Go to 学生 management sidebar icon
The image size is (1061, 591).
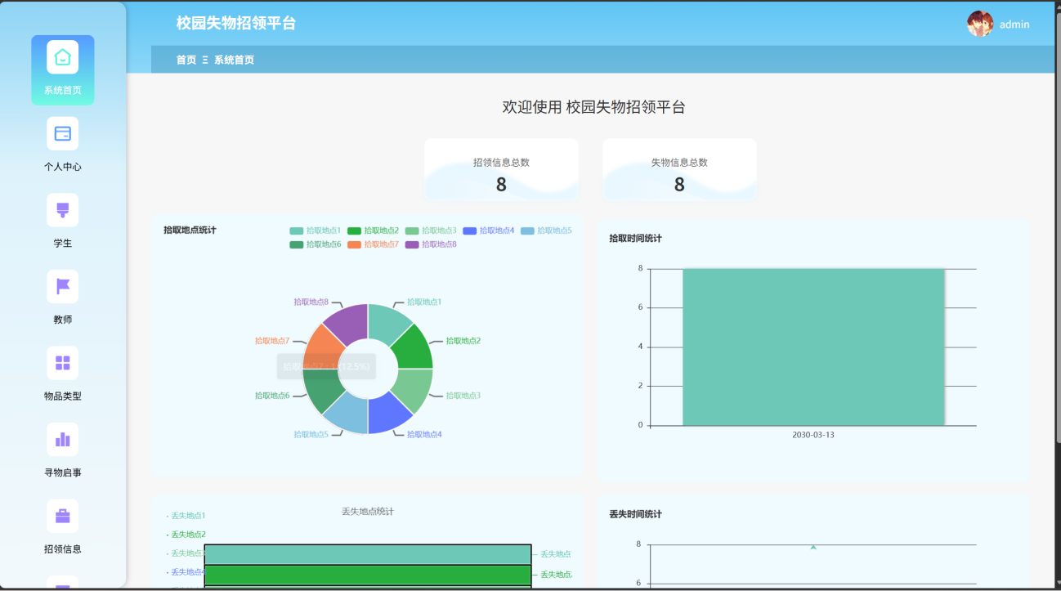click(62, 210)
